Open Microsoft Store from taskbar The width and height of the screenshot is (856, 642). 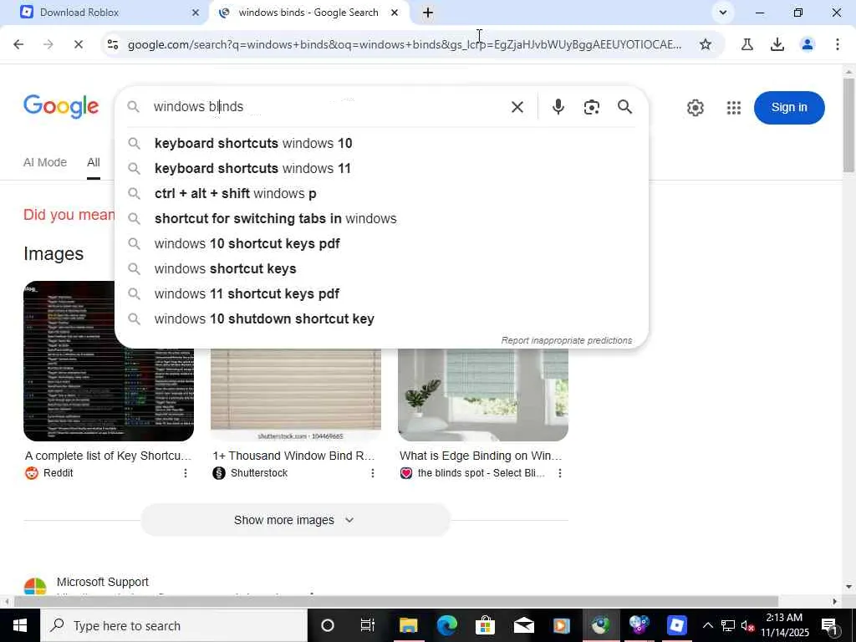point(485,625)
